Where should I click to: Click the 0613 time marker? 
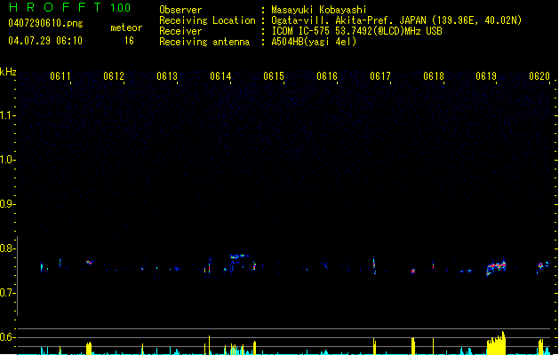pyautogui.click(x=167, y=76)
